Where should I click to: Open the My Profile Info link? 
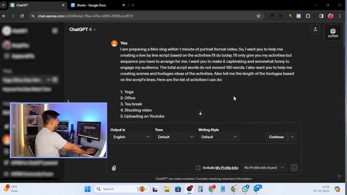[227, 167]
